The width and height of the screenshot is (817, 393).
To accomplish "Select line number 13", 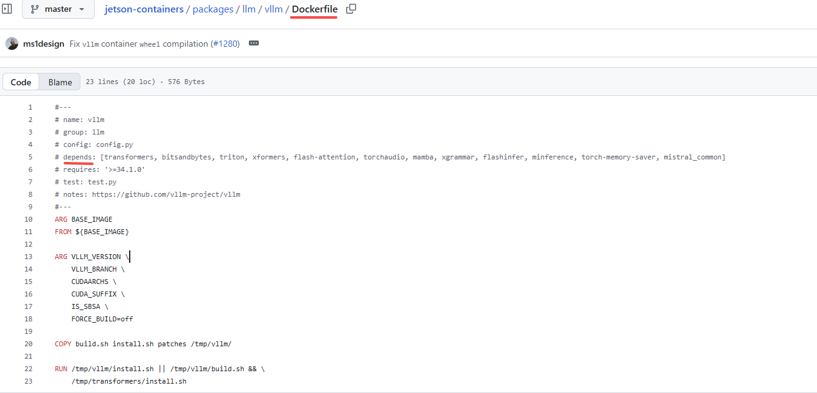I will (28, 257).
